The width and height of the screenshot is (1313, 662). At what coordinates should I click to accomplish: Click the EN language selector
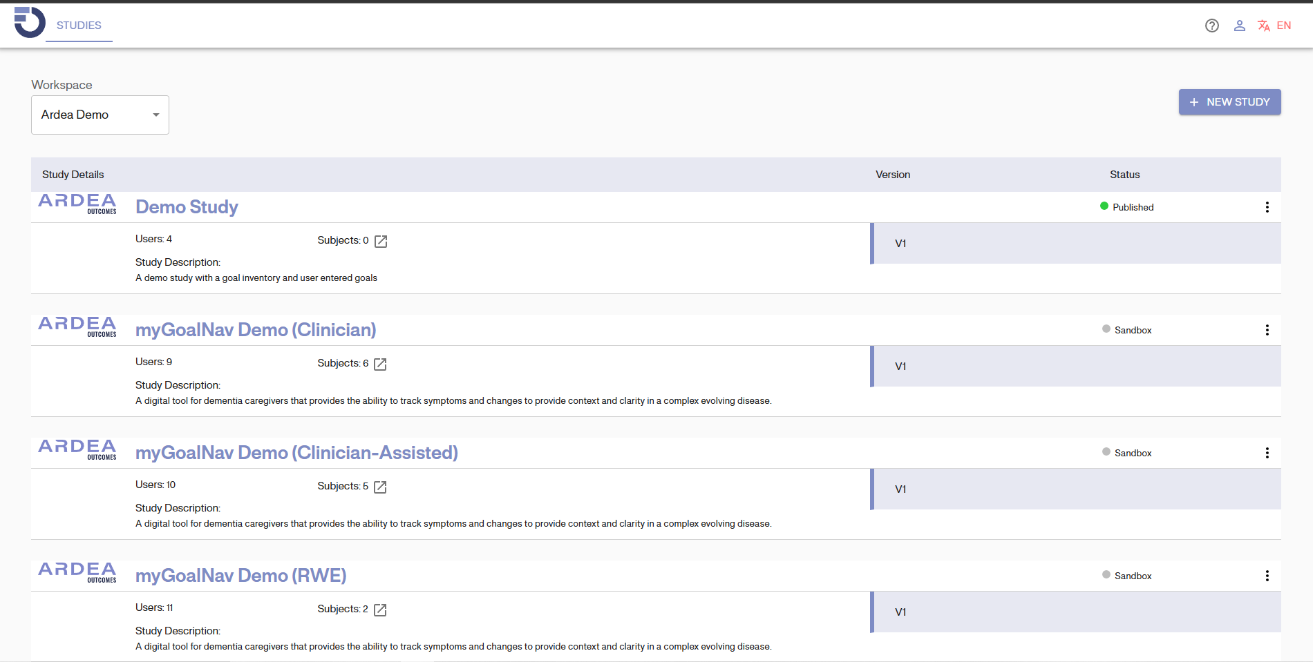[1283, 26]
